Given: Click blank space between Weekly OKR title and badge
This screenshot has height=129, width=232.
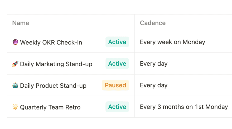Looking at the screenshot, I should click(94, 42).
